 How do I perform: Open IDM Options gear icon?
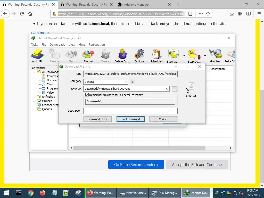click(x=139, y=56)
